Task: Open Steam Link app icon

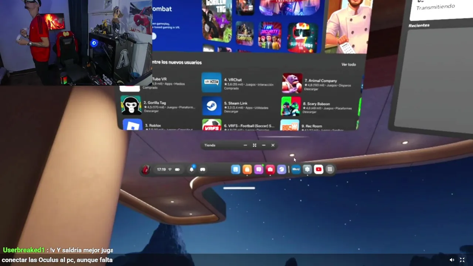Action: (x=212, y=106)
